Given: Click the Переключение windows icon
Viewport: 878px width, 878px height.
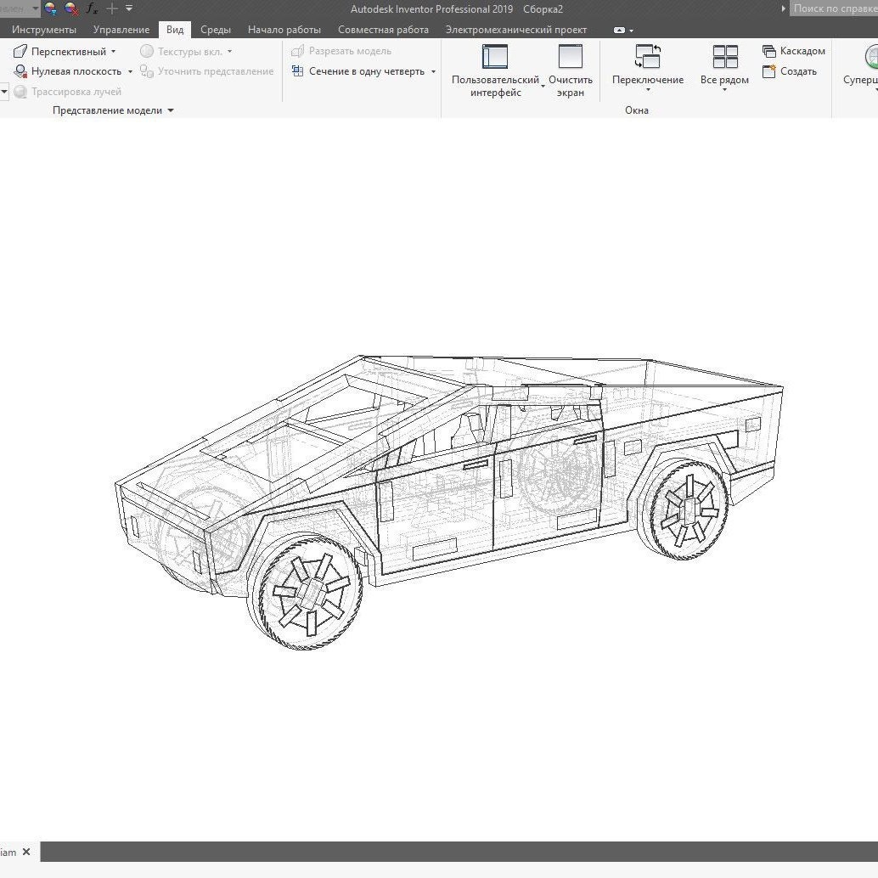Looking at the screenshot, I should click(x=648, y=57).
